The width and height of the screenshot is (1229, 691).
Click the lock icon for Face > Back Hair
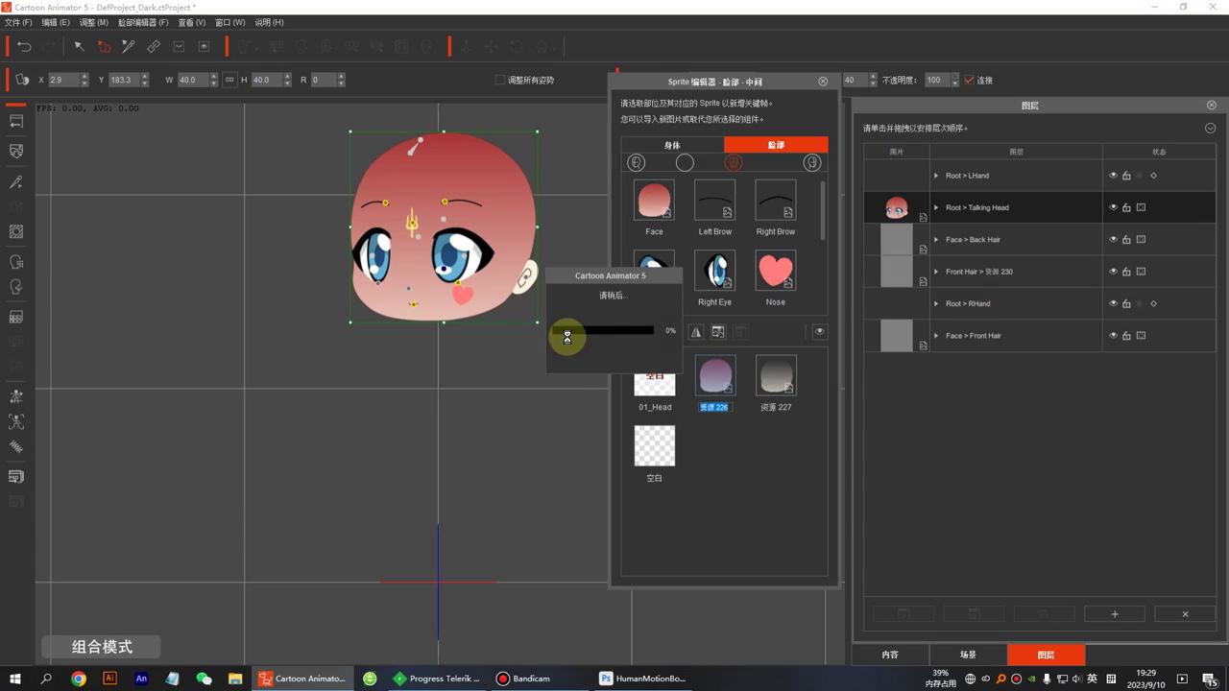[1126, 240]
